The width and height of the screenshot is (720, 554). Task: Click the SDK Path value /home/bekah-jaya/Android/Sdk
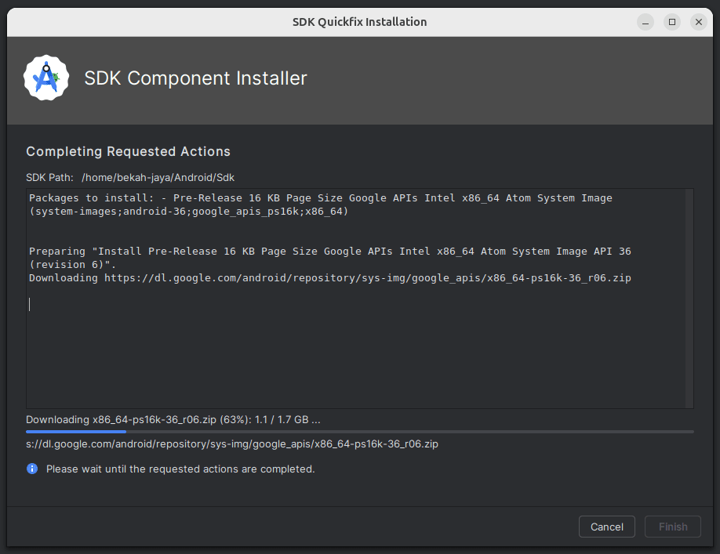click(x=158, y=177)
